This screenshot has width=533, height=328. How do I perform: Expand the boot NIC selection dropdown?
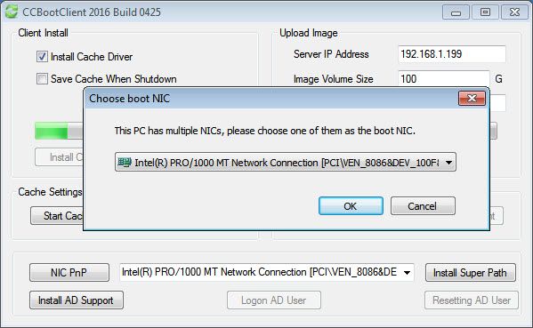(448, 163)
